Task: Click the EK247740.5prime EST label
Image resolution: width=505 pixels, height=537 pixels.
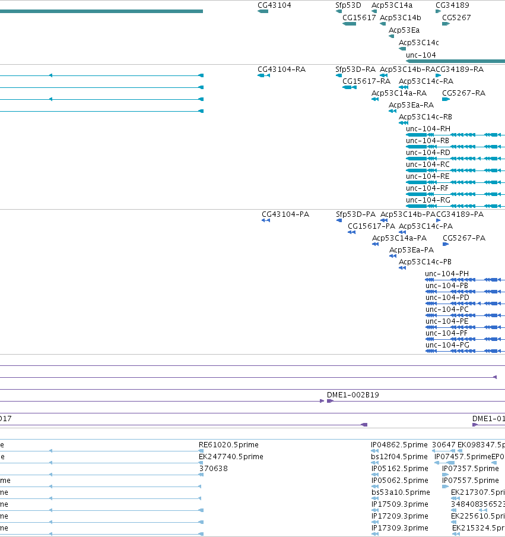Action: (231, 457)
